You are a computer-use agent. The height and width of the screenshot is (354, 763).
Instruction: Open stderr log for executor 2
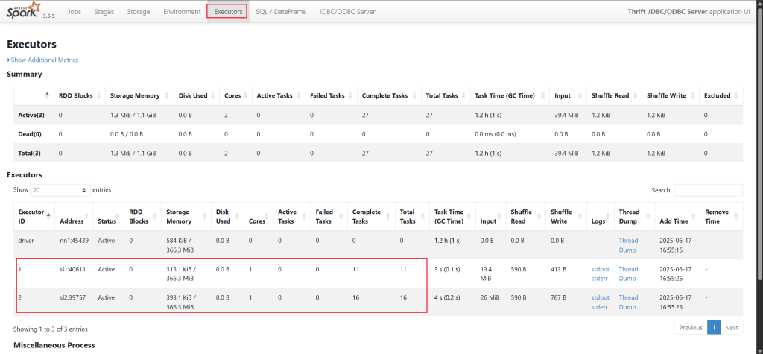600,306
